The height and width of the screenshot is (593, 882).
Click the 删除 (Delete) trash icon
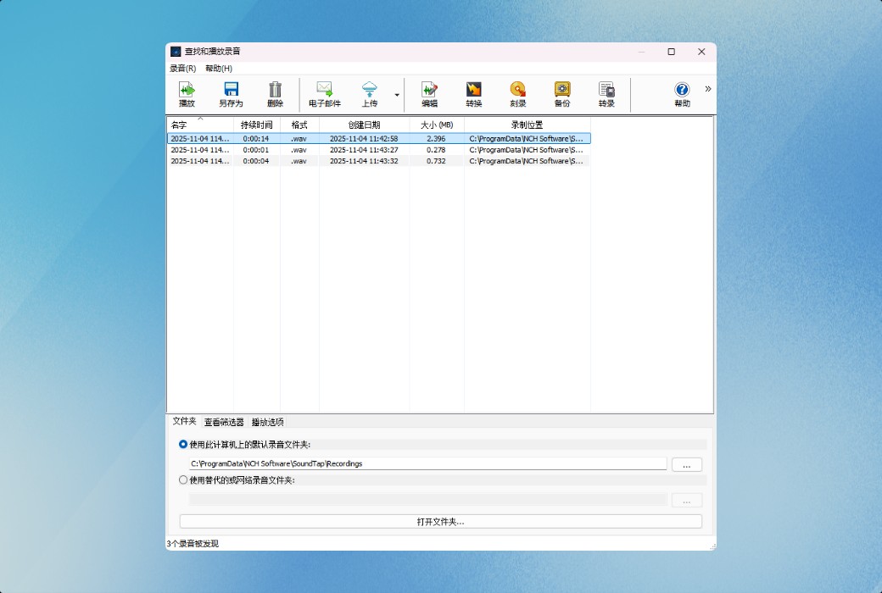(274, 93)
